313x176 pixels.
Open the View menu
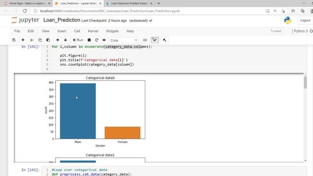[45, 31]
